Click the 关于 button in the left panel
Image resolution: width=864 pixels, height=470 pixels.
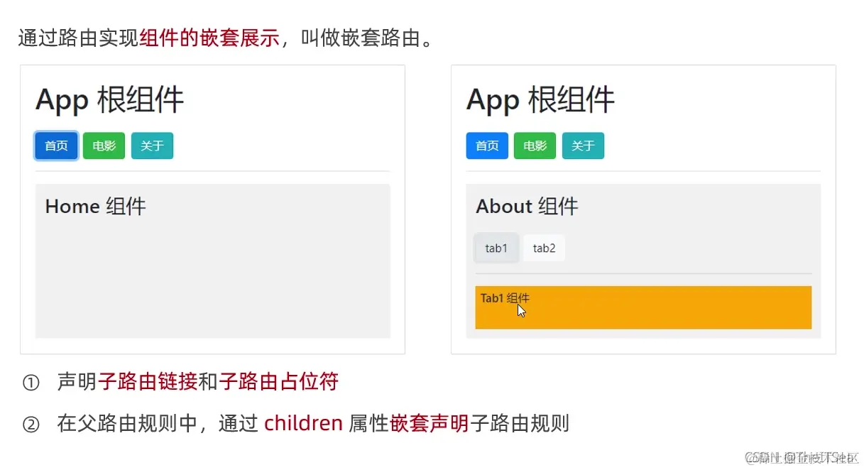(152, 146)
